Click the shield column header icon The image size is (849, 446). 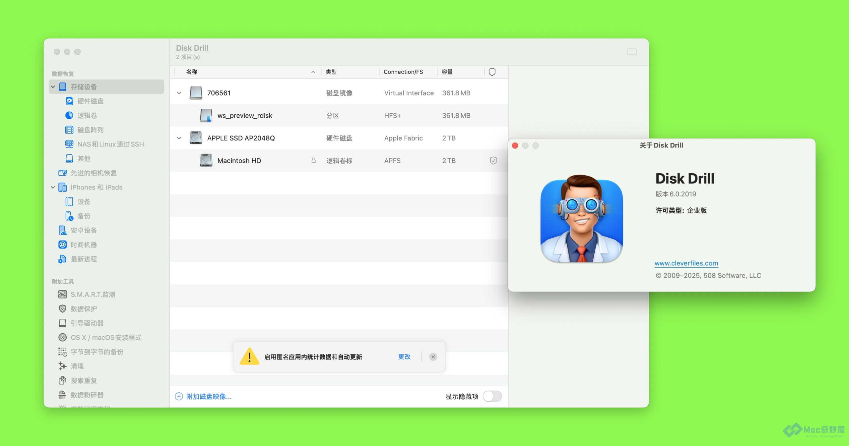(492, 72)
